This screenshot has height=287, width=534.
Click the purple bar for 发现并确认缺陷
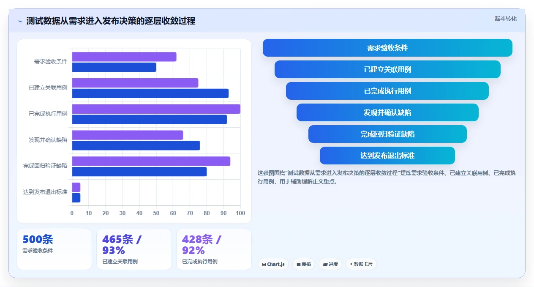[x=128, y=135]
